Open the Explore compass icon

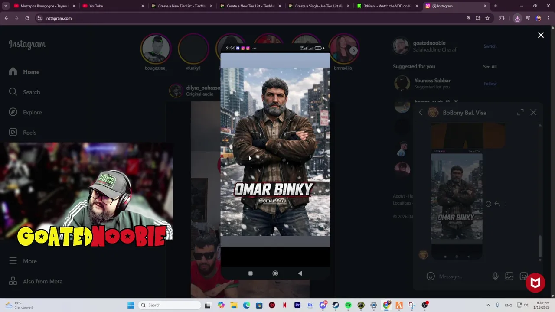click(x=13, y=112)
